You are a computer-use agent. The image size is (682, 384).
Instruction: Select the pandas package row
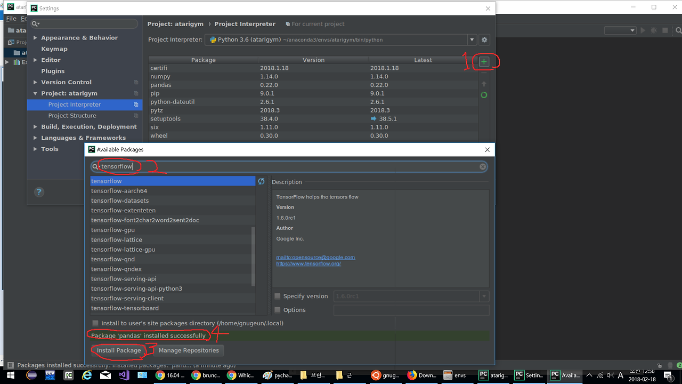point(313,85)
